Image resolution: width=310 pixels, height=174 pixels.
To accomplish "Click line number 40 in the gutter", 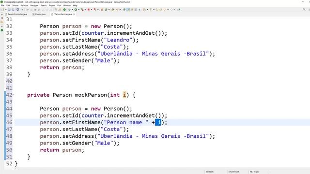I will point(9,81).
